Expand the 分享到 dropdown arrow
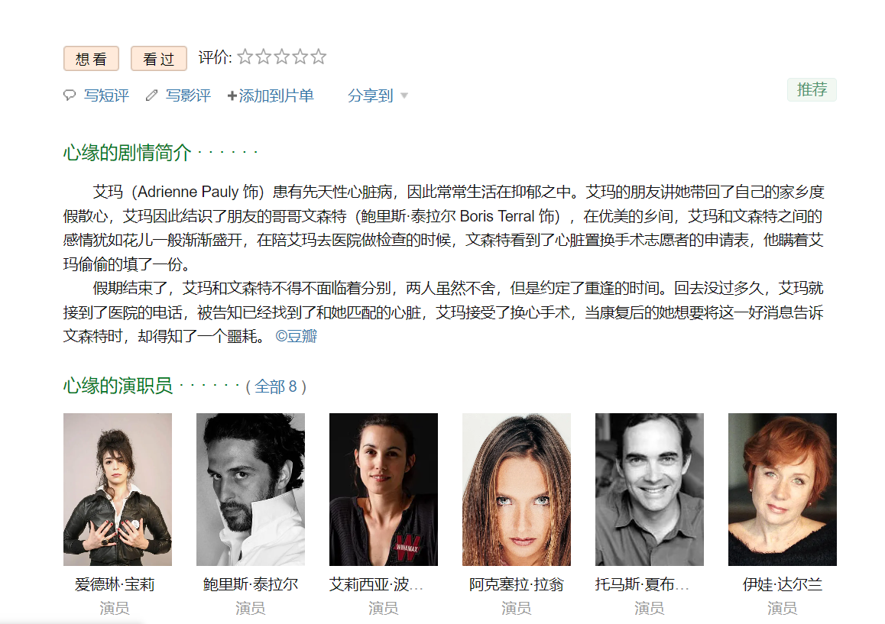 (404, 96)
